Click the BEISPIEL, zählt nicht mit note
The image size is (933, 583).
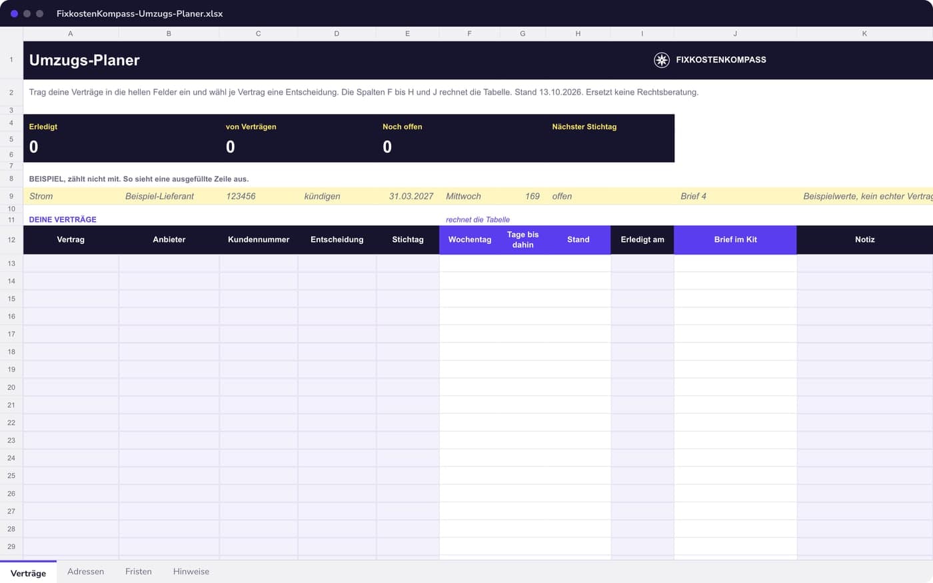click(139, 179)
